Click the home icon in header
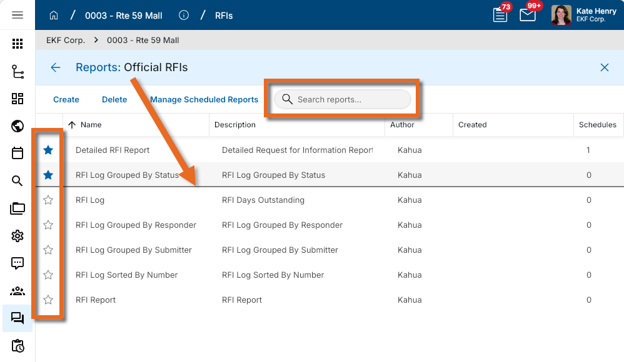The image size is (624, 362). 54,15
